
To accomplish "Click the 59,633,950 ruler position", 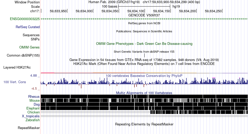I will (x=58, y=11).
